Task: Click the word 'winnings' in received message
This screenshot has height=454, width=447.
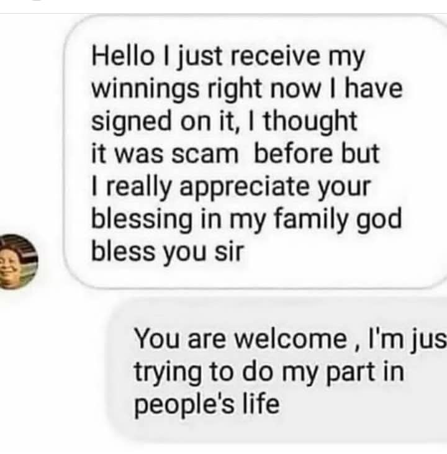Action: (x=145, y=90)
